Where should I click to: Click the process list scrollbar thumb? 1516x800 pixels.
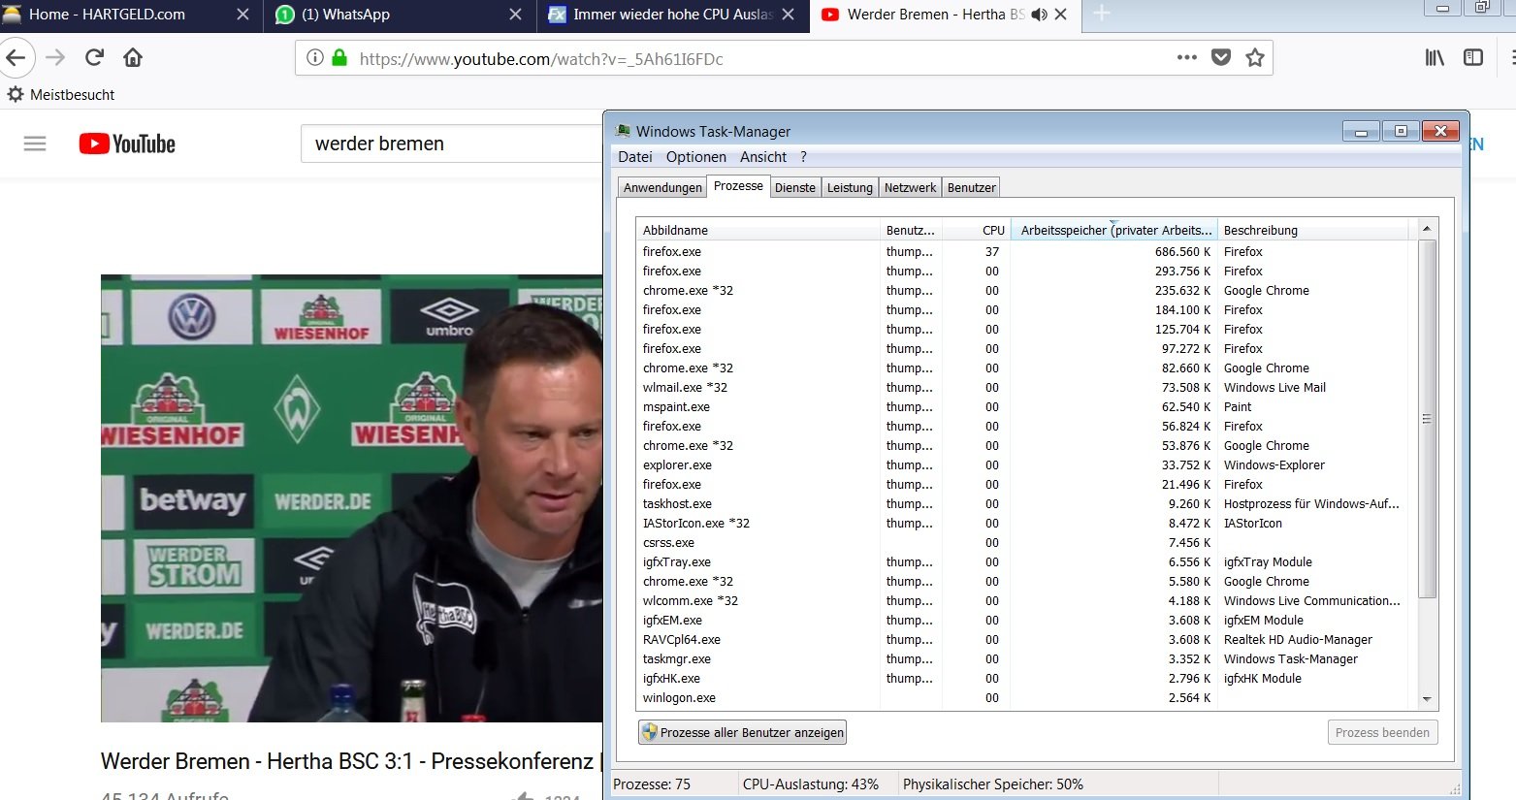pos(1427,419)
